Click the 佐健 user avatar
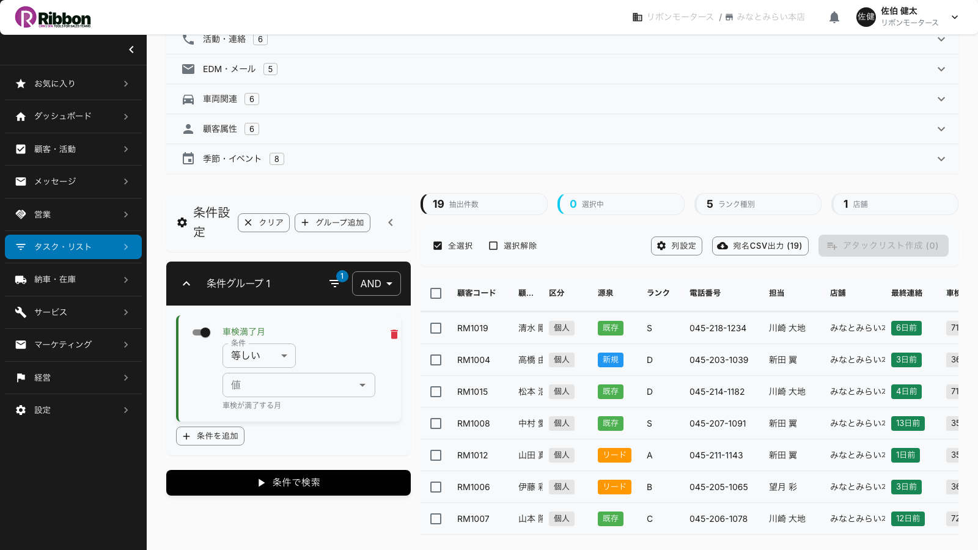Screen dimensions: 978x550 [x=866, y=17]
